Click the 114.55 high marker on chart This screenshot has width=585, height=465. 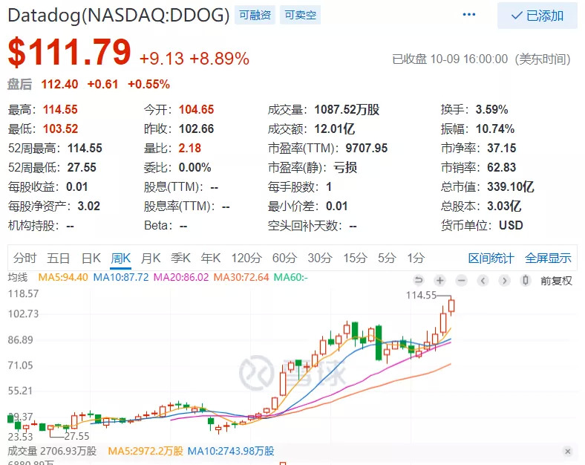click(x=421, y=296)
